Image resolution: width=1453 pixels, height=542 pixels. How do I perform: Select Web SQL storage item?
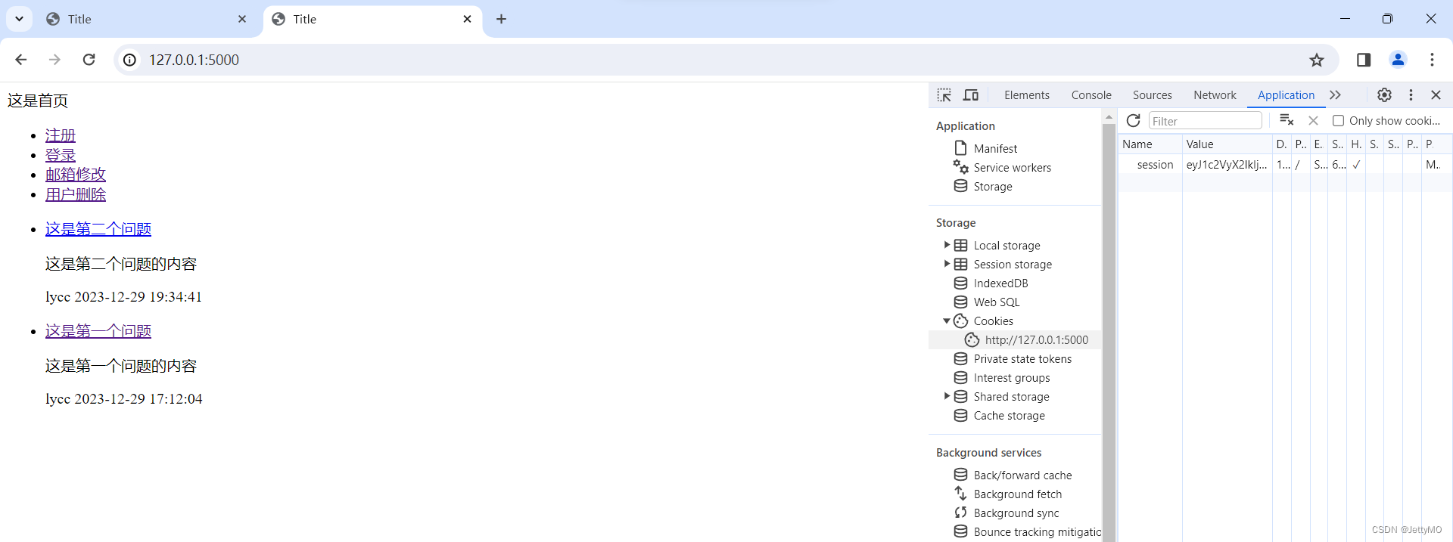[x=997, y=302]
